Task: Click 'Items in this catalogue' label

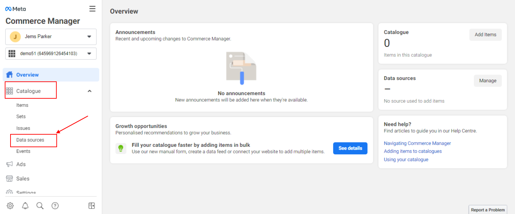Action: (408, 55)
